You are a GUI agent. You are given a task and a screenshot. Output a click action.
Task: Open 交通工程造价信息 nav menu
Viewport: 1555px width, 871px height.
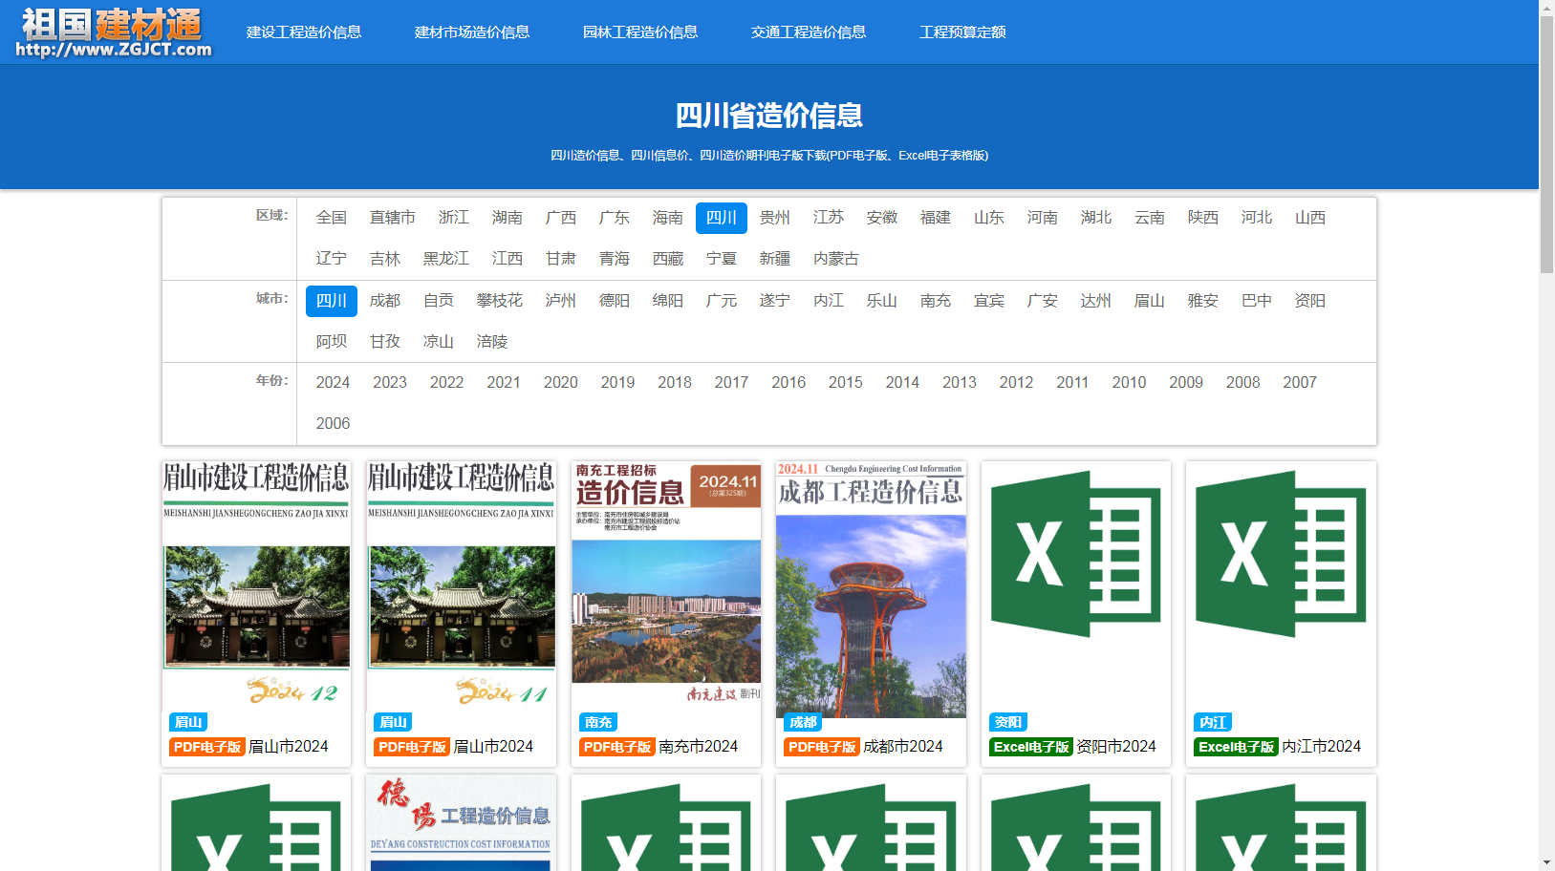809,32
